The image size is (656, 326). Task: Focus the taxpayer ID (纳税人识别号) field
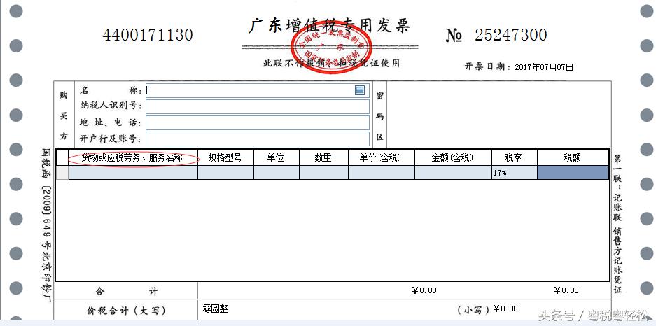(258, 106)
